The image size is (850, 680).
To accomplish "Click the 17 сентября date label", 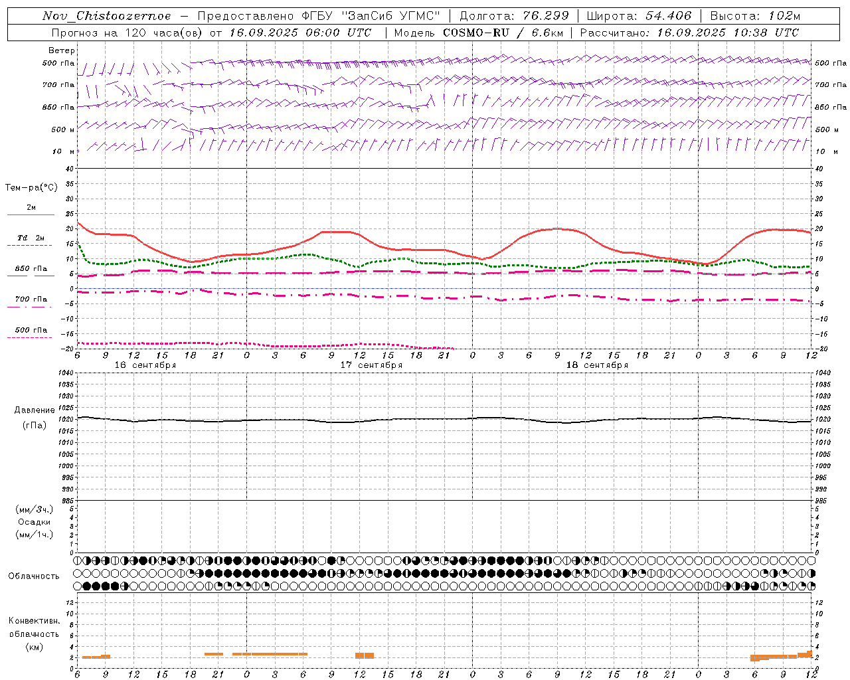I will (x=371, y=365).
